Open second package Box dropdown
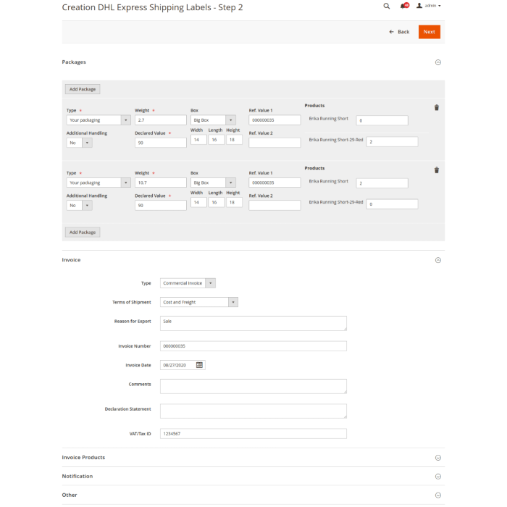 [213, 183]
